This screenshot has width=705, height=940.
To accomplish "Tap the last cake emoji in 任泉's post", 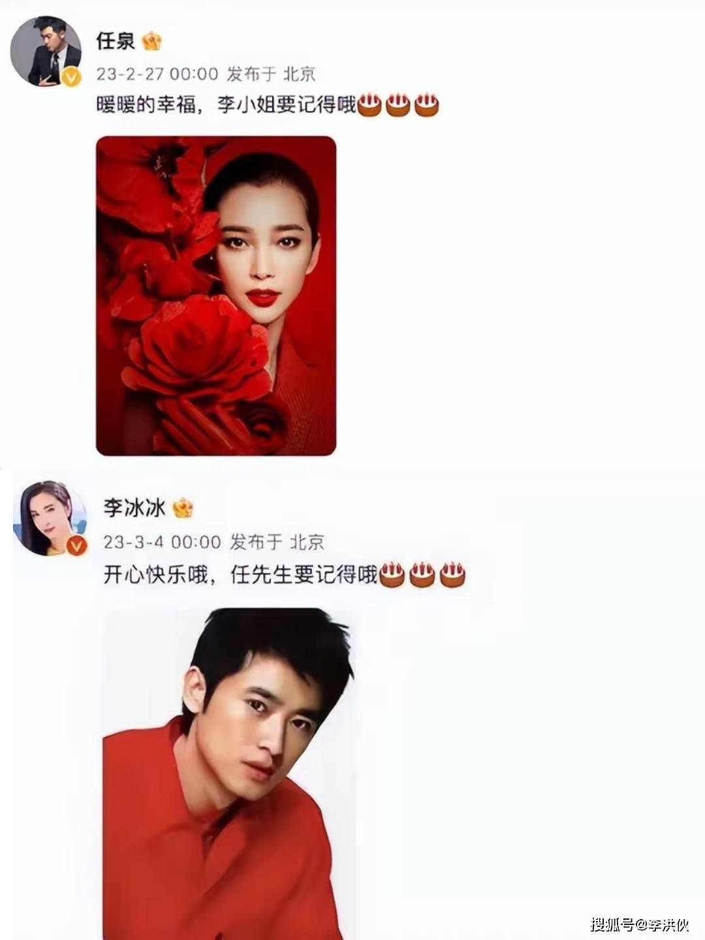I will click(427, 105).
